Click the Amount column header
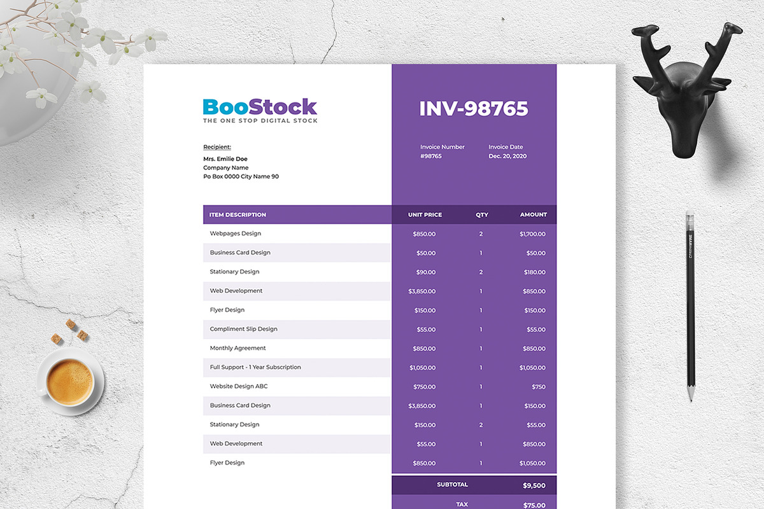764x509 pixels. click(533, 215)
